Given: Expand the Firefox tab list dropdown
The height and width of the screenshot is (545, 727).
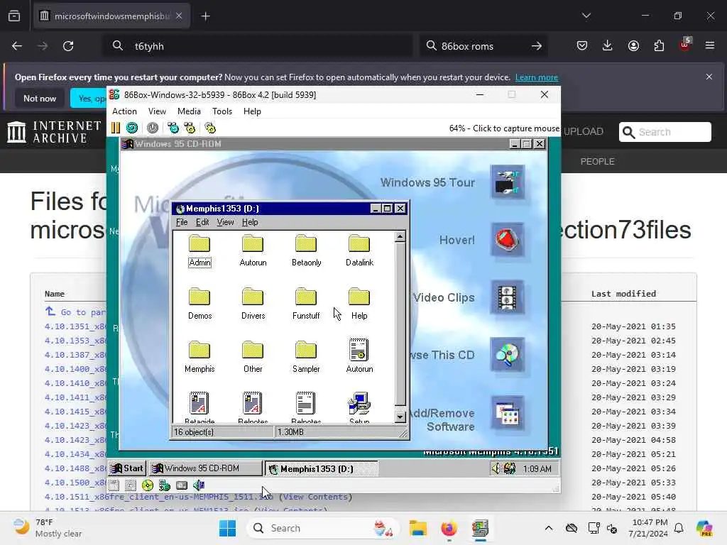Looking at the screenshot, I should pyautogui.click(x=586, y=16).
